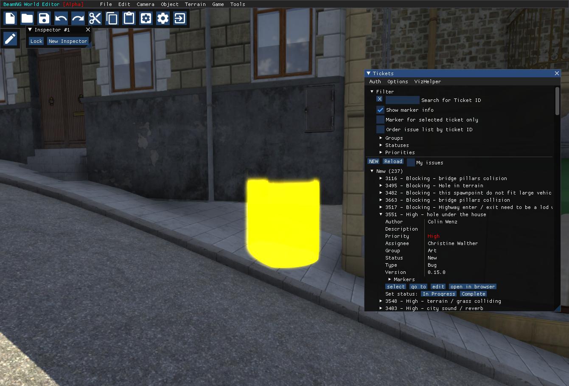Image resolution: width=569 pixels, height=386 pixels.
Task: Set ticket status to In Progress
Action: (x=439, y=294)
